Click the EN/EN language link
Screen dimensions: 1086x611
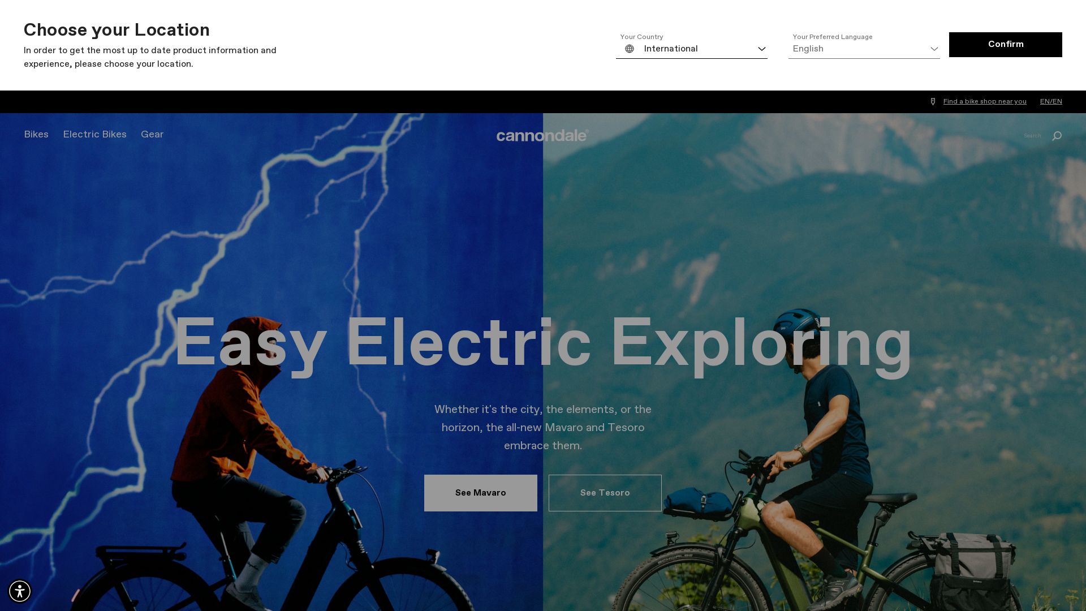pyautogui.click(x=1051, y=102)
